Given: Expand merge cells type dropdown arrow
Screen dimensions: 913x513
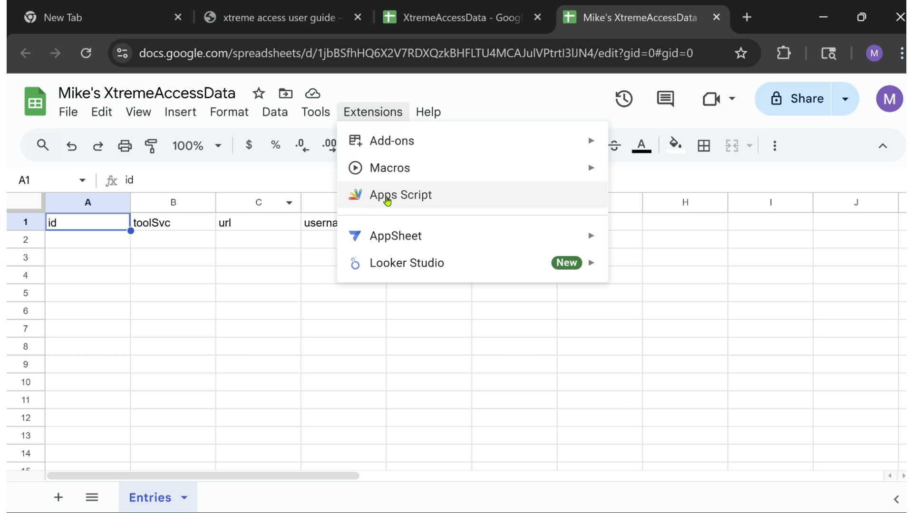Looking at the screenshot, I should click(749, 145).
